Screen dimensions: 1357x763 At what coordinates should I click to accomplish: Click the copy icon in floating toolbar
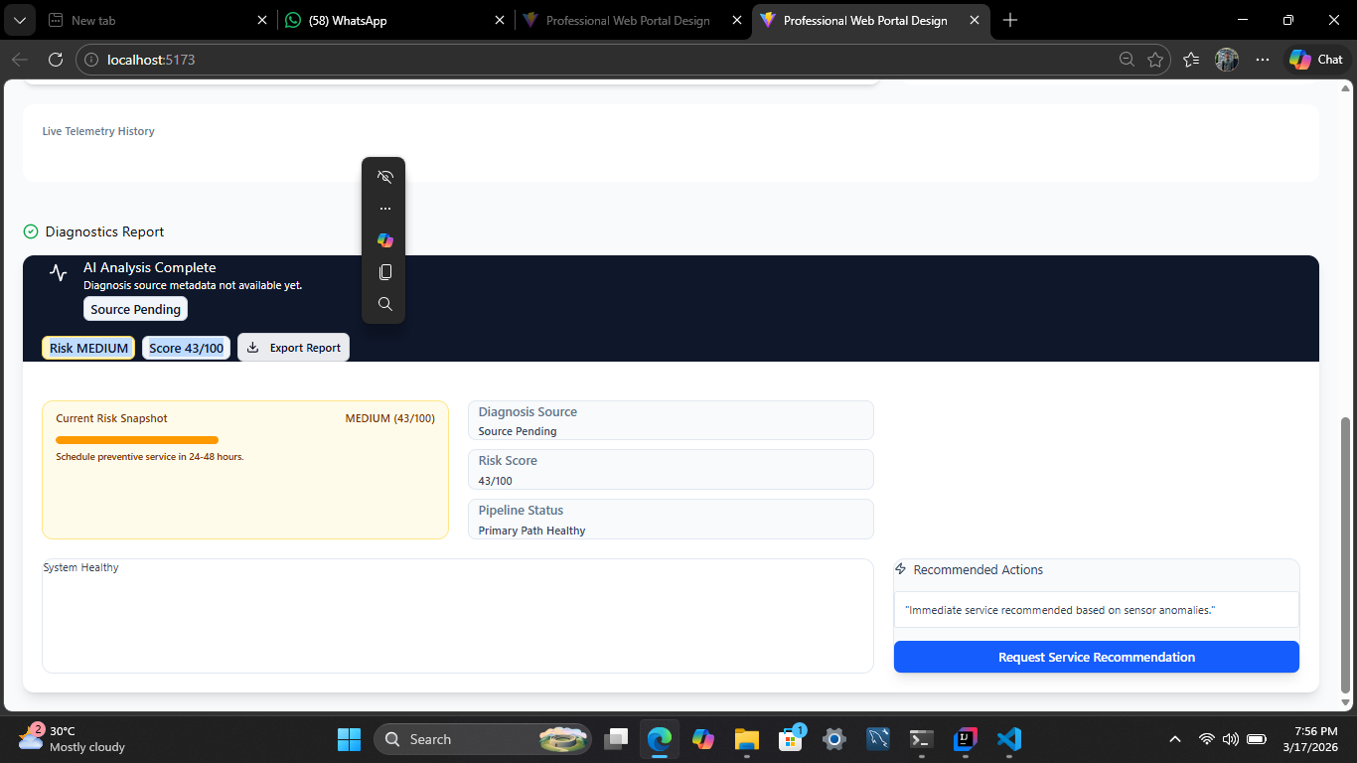[x=385, y=272]
